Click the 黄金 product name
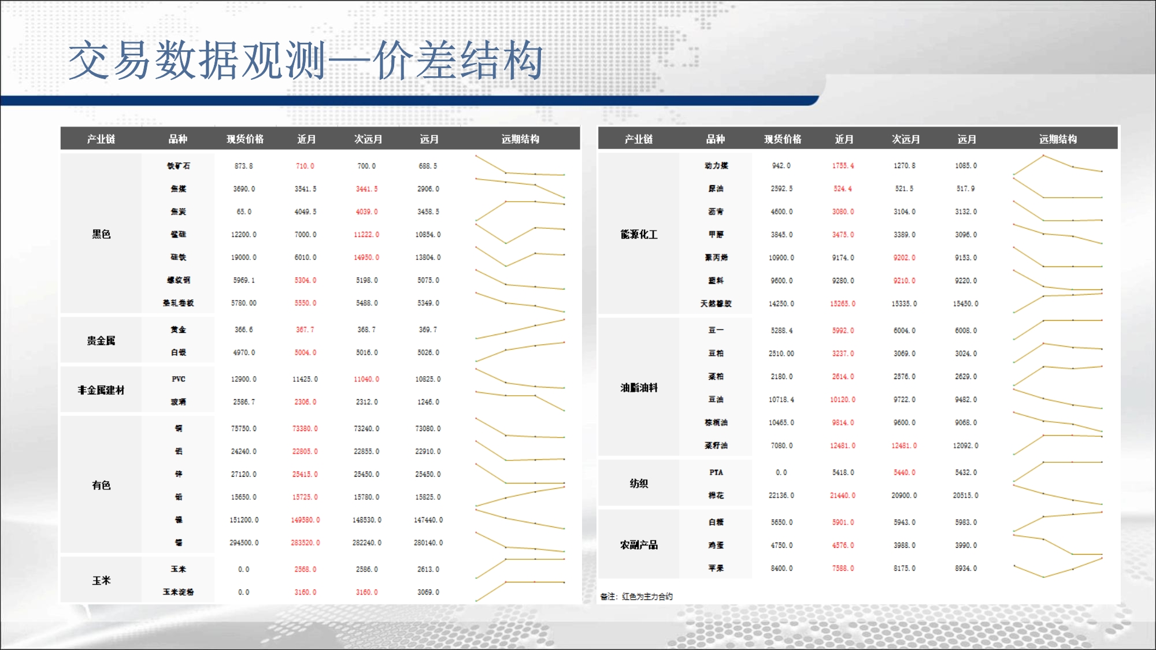The image size is (1156, 650). coord(179,330)
